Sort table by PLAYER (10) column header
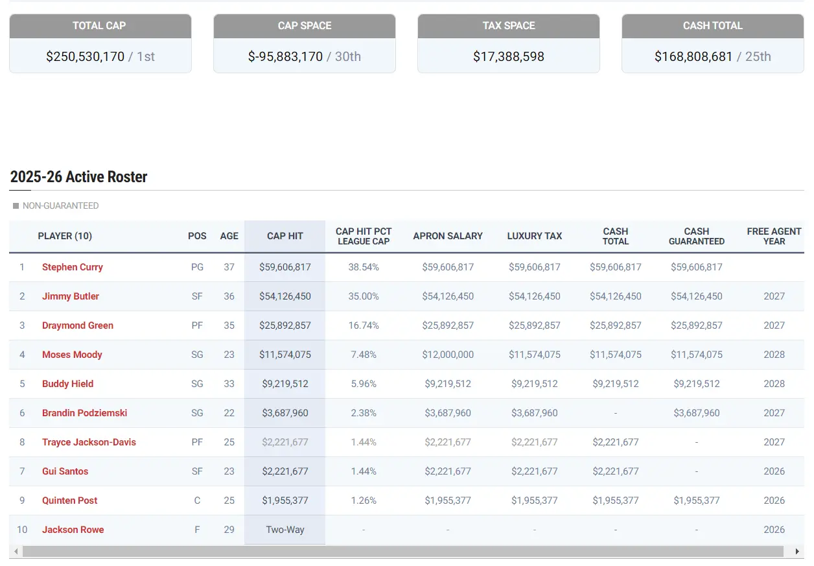 65,236
